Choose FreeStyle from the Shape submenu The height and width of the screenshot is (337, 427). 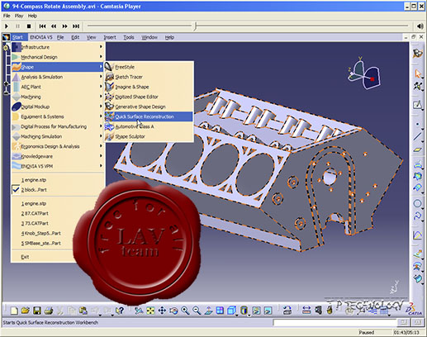pyautogui.click(x=149, y=67)
